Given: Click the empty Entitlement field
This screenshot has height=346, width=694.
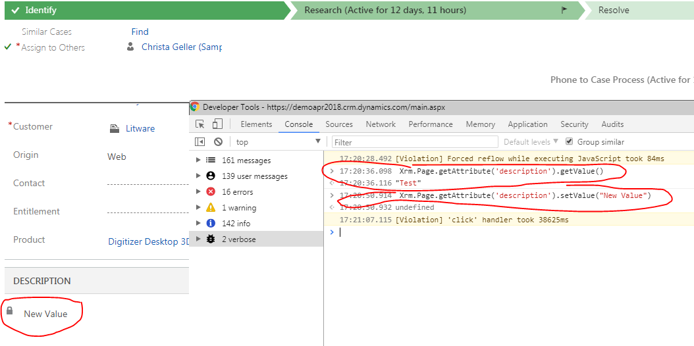Looking at the screenshot, I should point(148,212).
